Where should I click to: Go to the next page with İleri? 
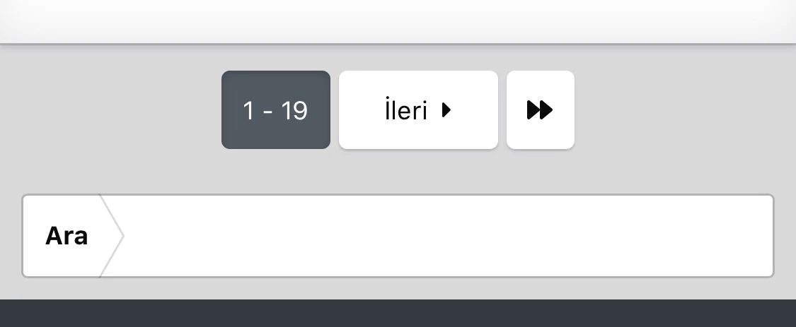pyautogui.click(x=418, y=110)
